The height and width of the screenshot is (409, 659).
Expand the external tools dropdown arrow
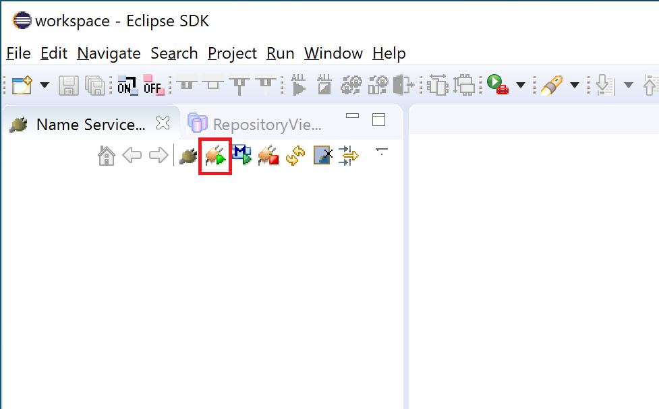[x=521, y=85]
